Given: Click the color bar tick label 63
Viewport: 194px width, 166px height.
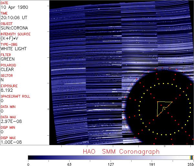Looking at the screenshot, I should click(69, 164).
